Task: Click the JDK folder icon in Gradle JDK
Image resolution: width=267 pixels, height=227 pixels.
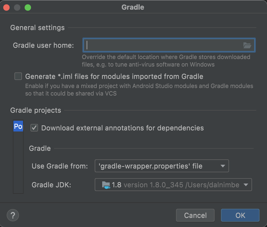Action: 106,185
